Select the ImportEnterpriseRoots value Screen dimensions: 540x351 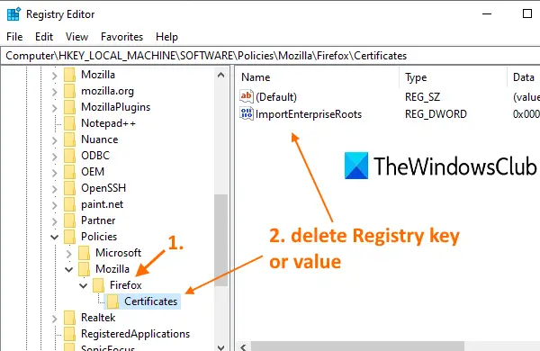(x=309, y=114)
